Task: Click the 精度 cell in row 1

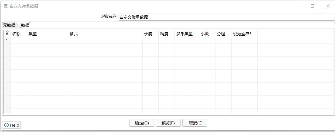Action: pos(167,41)
